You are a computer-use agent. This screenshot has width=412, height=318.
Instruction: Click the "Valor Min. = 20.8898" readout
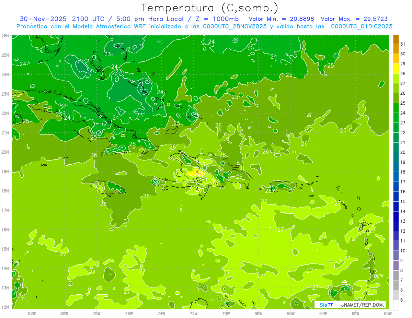(282, 19)
